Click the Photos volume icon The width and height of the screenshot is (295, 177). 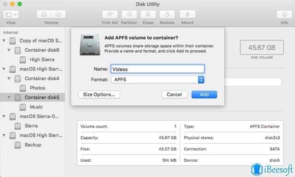click(23, 88)
